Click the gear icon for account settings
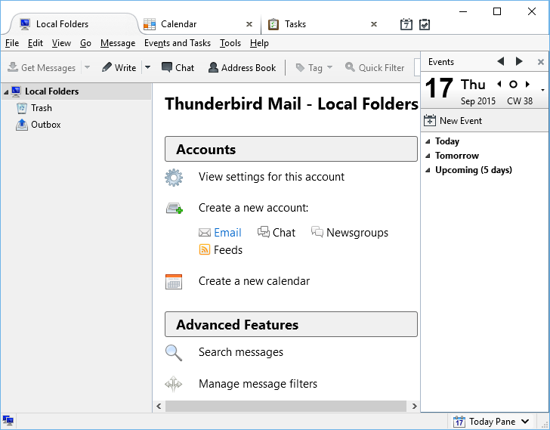The image size is (550, 430). click(x=174, y=178)
